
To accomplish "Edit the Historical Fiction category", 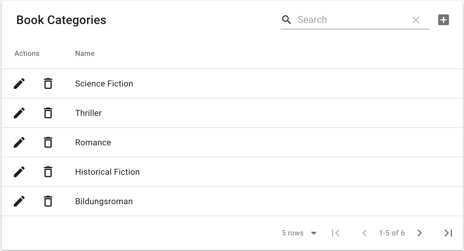I will (19, 172).
